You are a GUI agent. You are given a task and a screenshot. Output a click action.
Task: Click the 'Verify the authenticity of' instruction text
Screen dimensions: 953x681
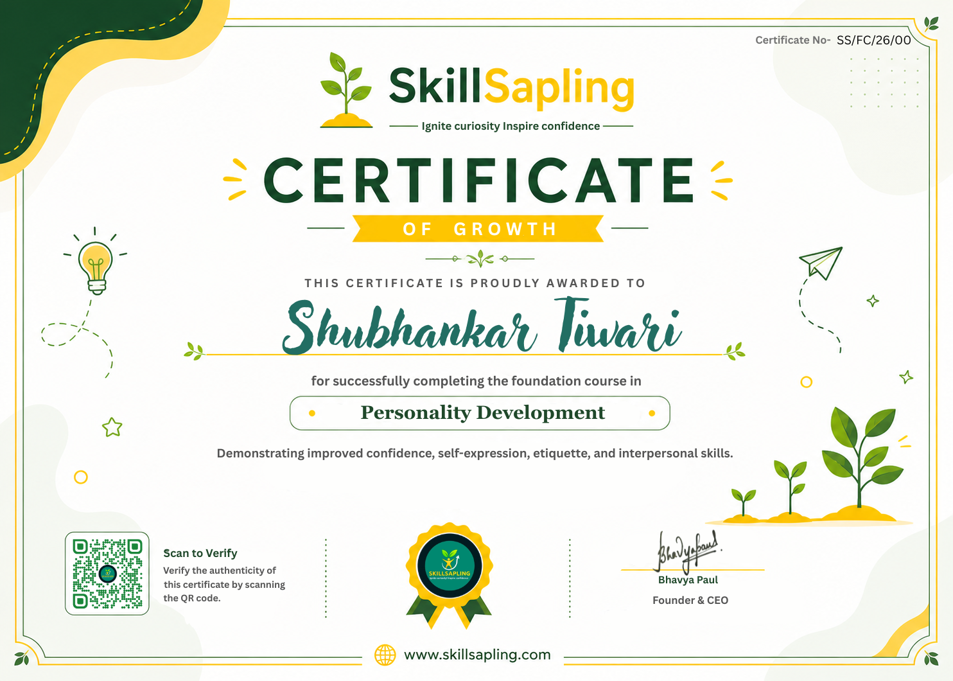coord(220,570)
